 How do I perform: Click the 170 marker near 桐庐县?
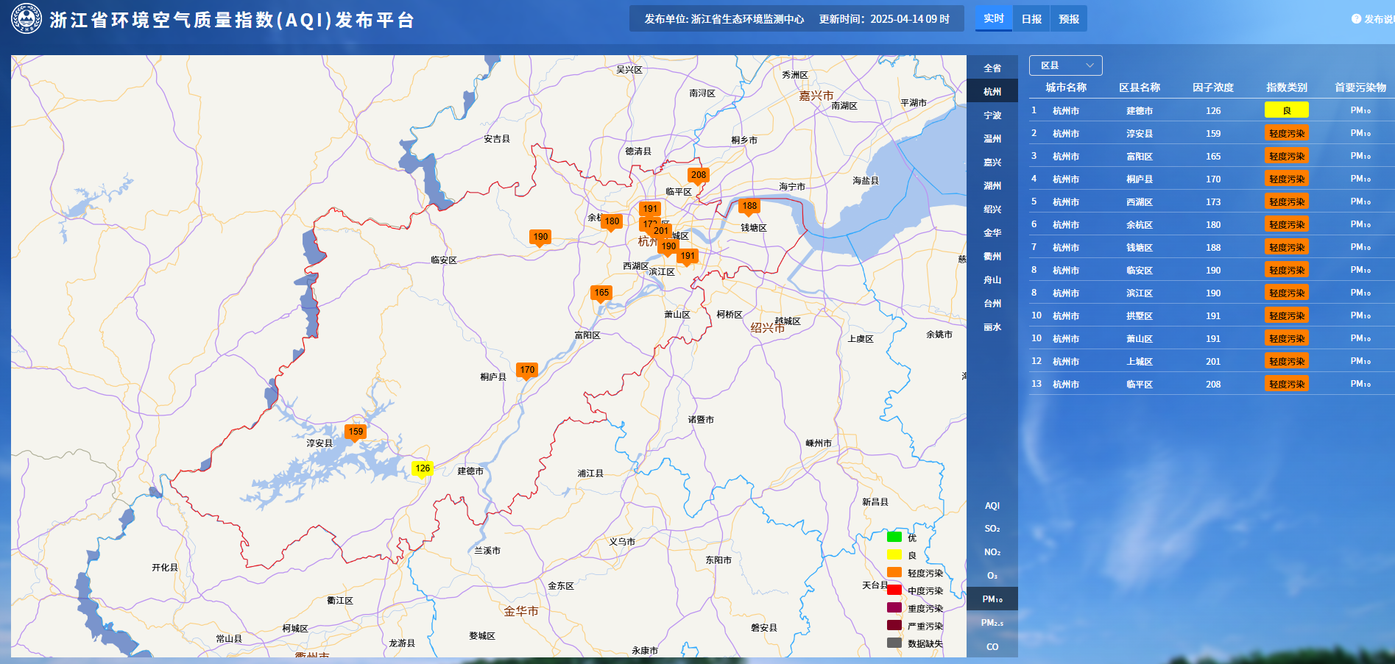[527, 371]
